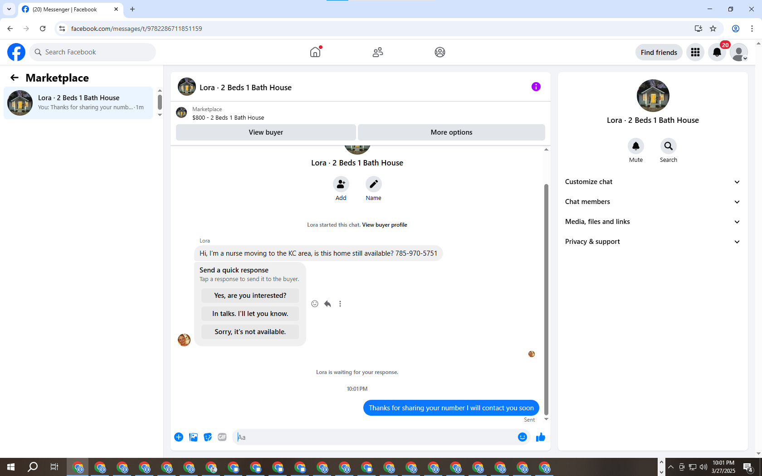
Task: View site information icon in address bar
Action: click(62, 29)
